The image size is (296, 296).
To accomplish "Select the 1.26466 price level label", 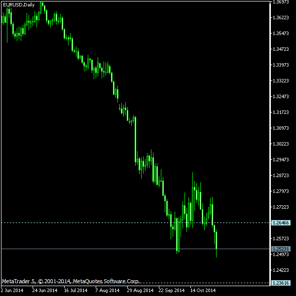I will coord(281,223).
